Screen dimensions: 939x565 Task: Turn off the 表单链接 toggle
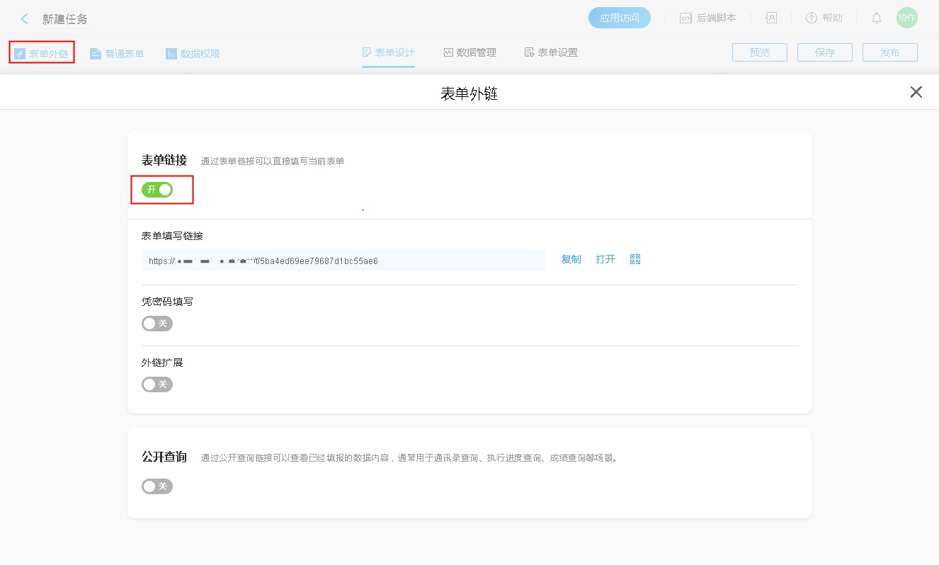coord(157,189)
